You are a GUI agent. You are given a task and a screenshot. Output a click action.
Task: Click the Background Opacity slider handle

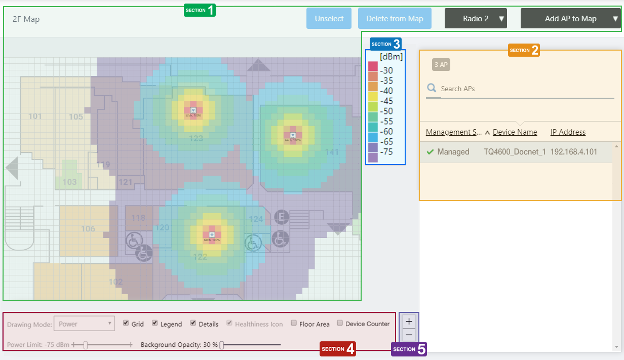tap(222, 345)
